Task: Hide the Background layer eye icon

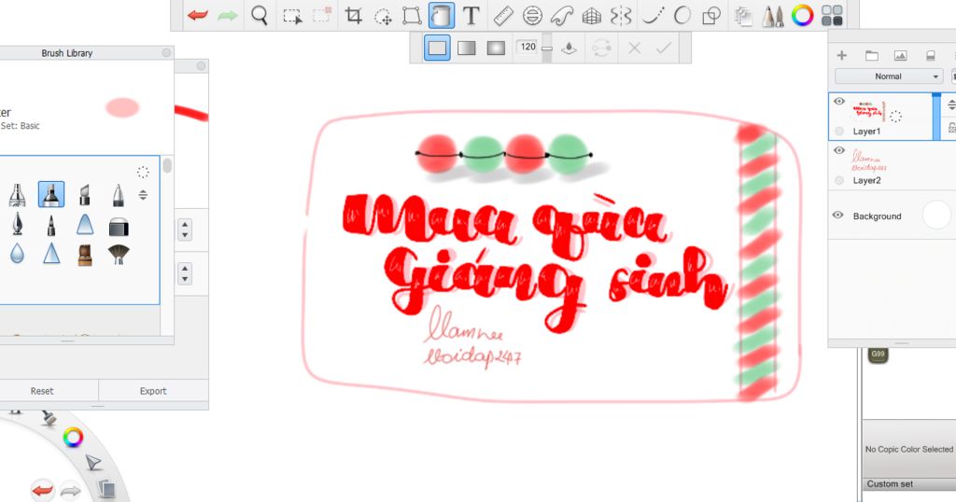Action: coord(838,215)
